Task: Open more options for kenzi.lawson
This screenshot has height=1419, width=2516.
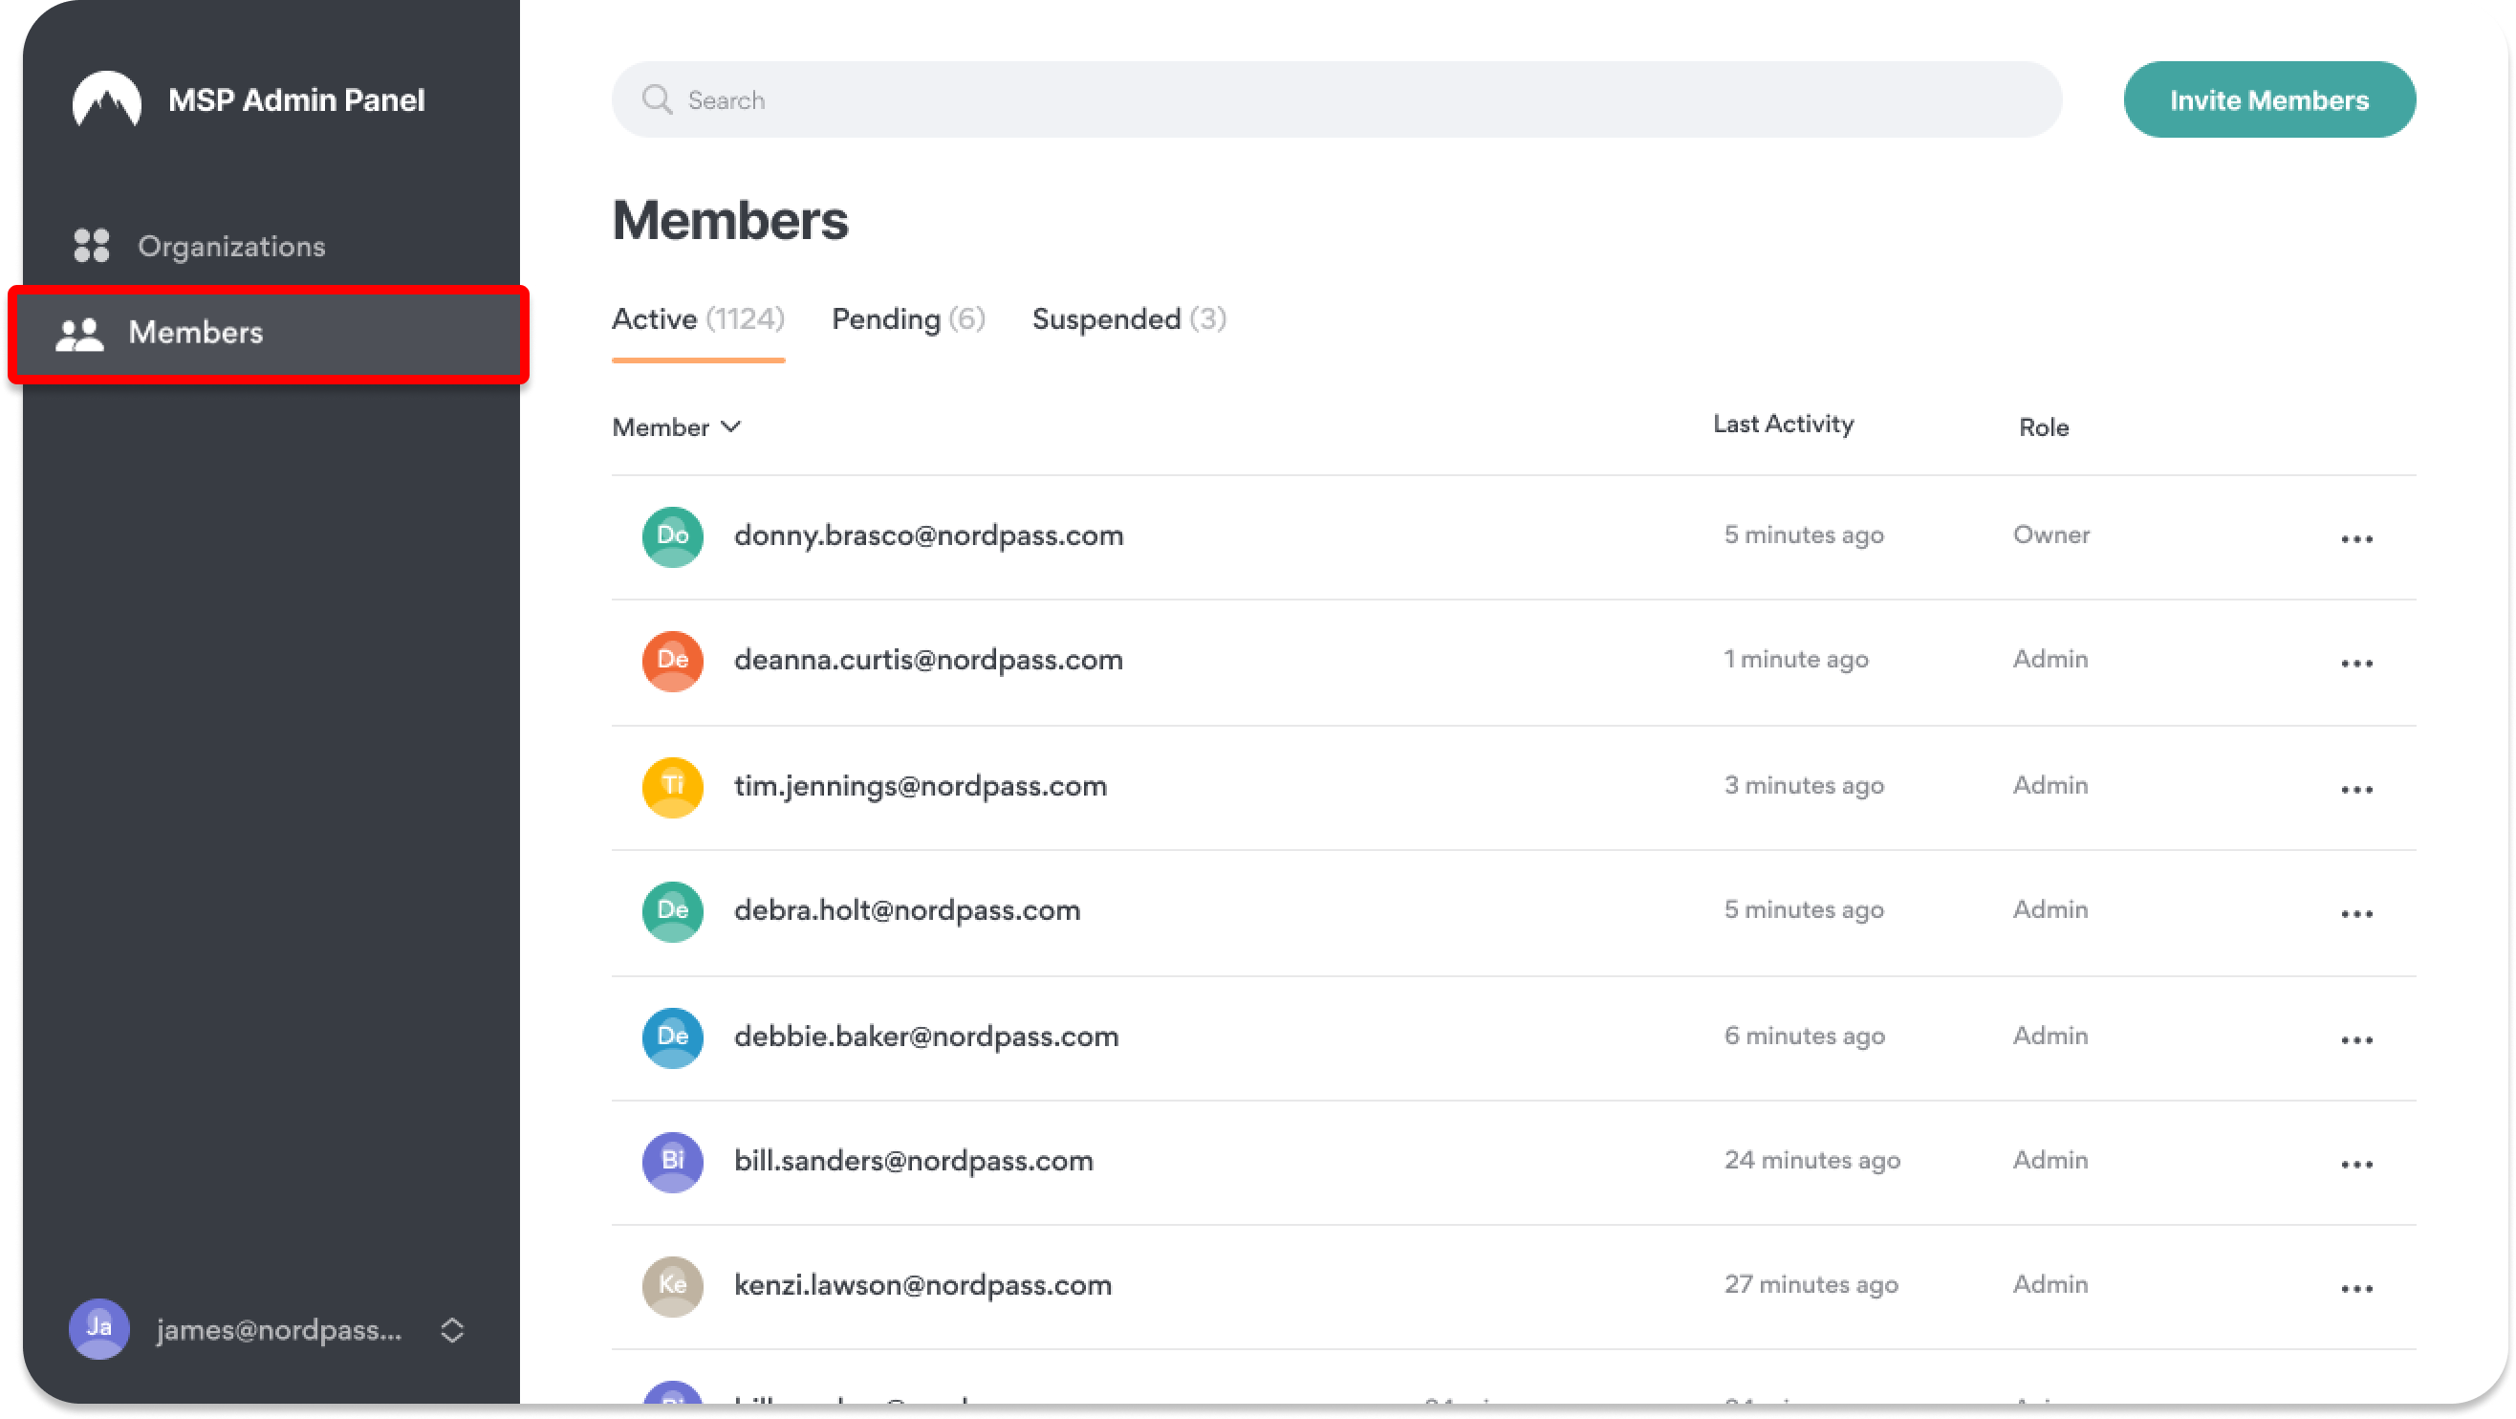Action: [2356, 1288]
